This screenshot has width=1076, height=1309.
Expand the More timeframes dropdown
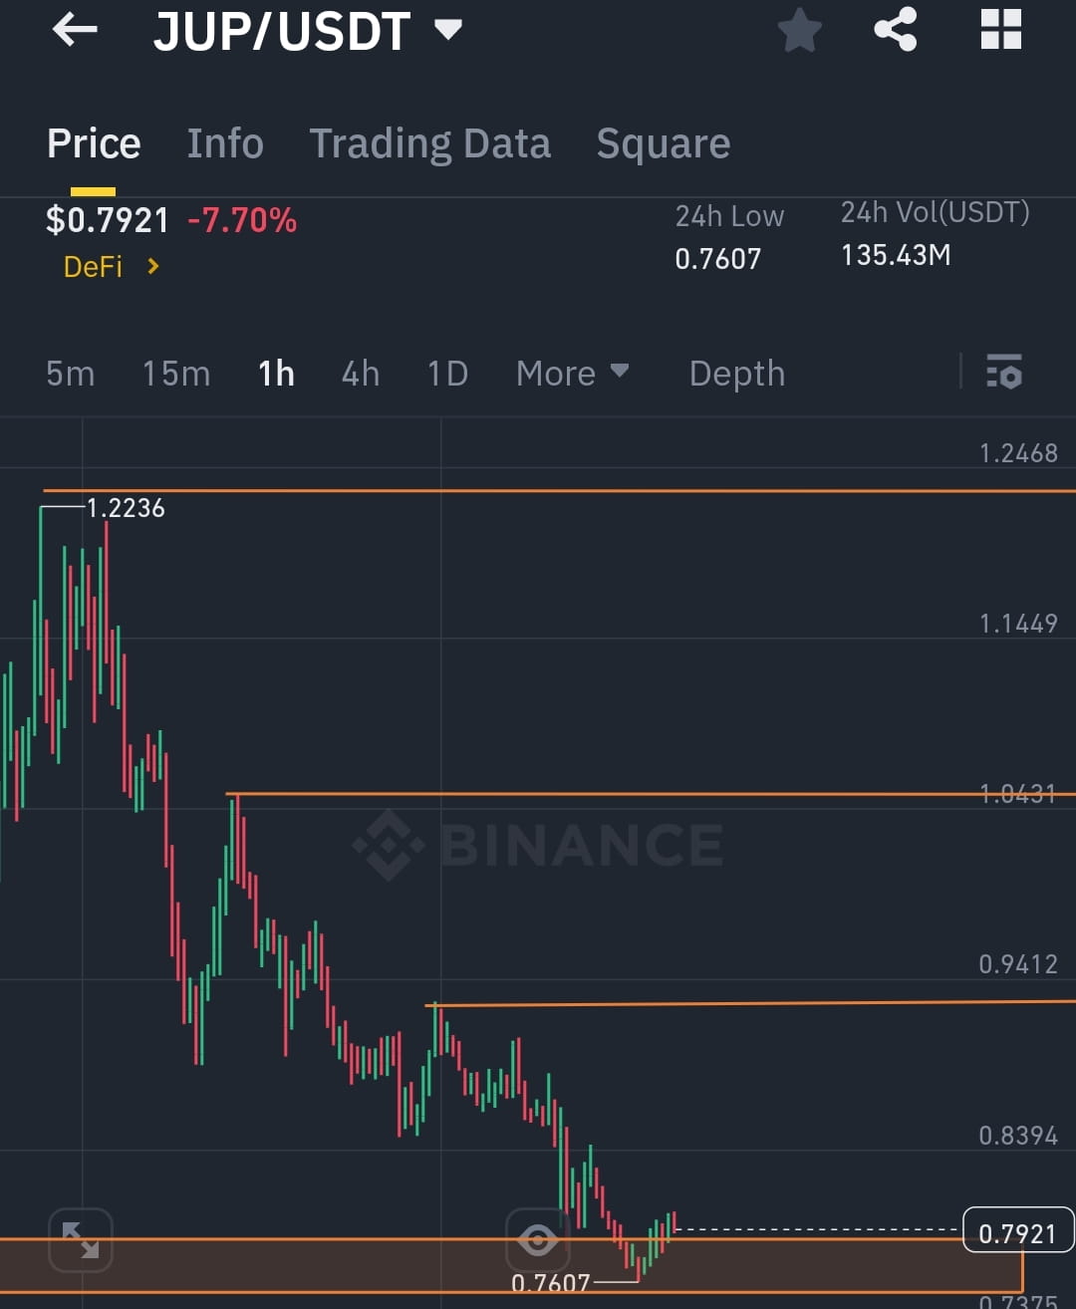[572, 374]
